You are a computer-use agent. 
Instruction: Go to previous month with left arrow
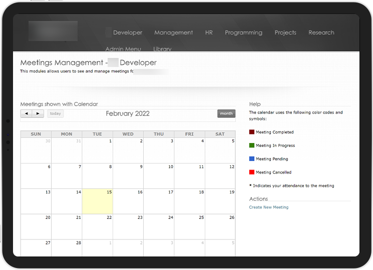27,113
